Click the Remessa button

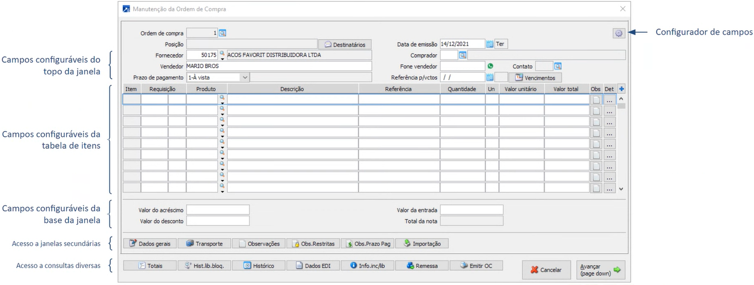[422, 265]
